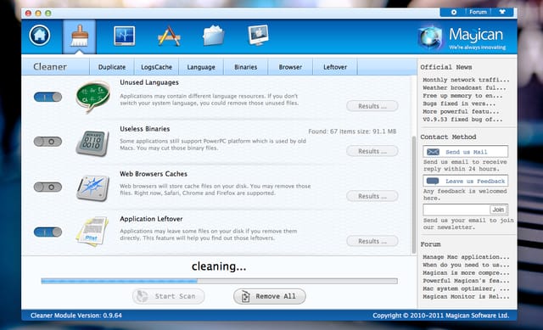Click Send us Mail text
The width and height of the screenshot is (543, 330).
(x=466, y=152)
